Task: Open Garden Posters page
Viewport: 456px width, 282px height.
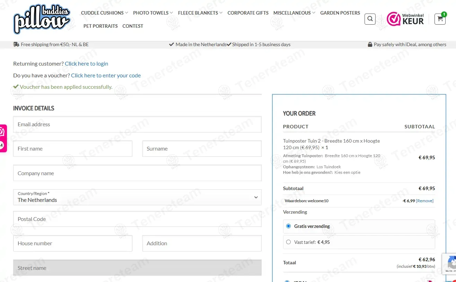Action: (340, 13)
